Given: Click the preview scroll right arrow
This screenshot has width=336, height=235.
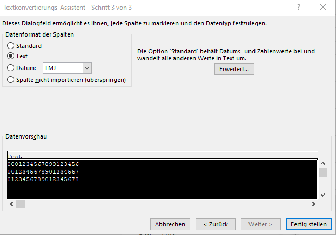Looking at the screenshot, I should (313, 204).
